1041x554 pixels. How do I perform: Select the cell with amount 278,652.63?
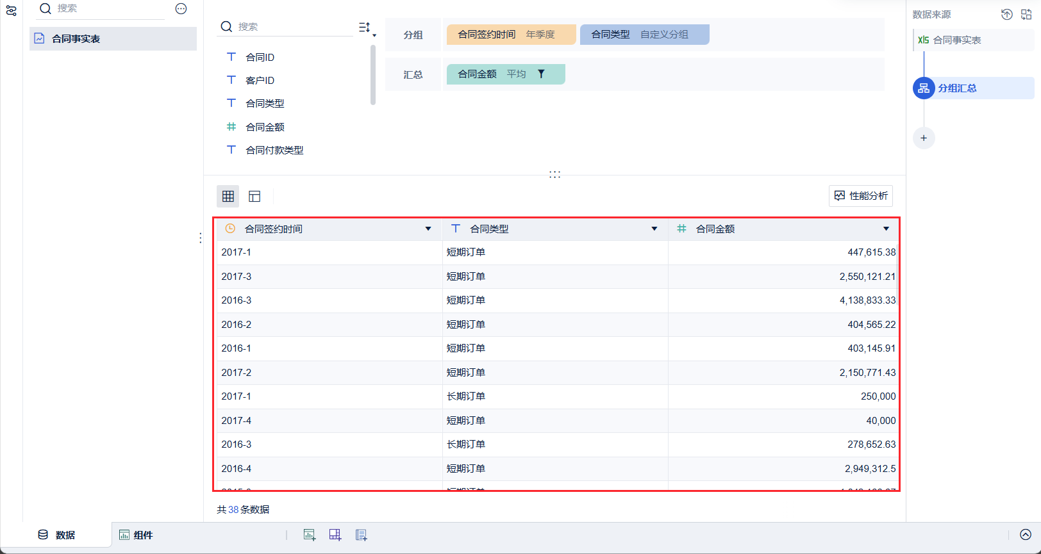[x=783, y=444]
